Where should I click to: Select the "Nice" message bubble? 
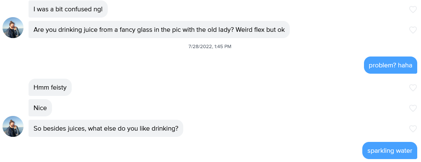point(40,108)
